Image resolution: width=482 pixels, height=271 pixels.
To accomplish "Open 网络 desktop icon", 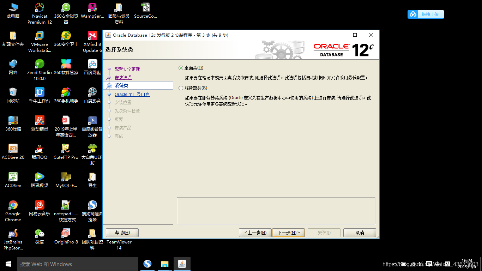I will coord(13,67).
